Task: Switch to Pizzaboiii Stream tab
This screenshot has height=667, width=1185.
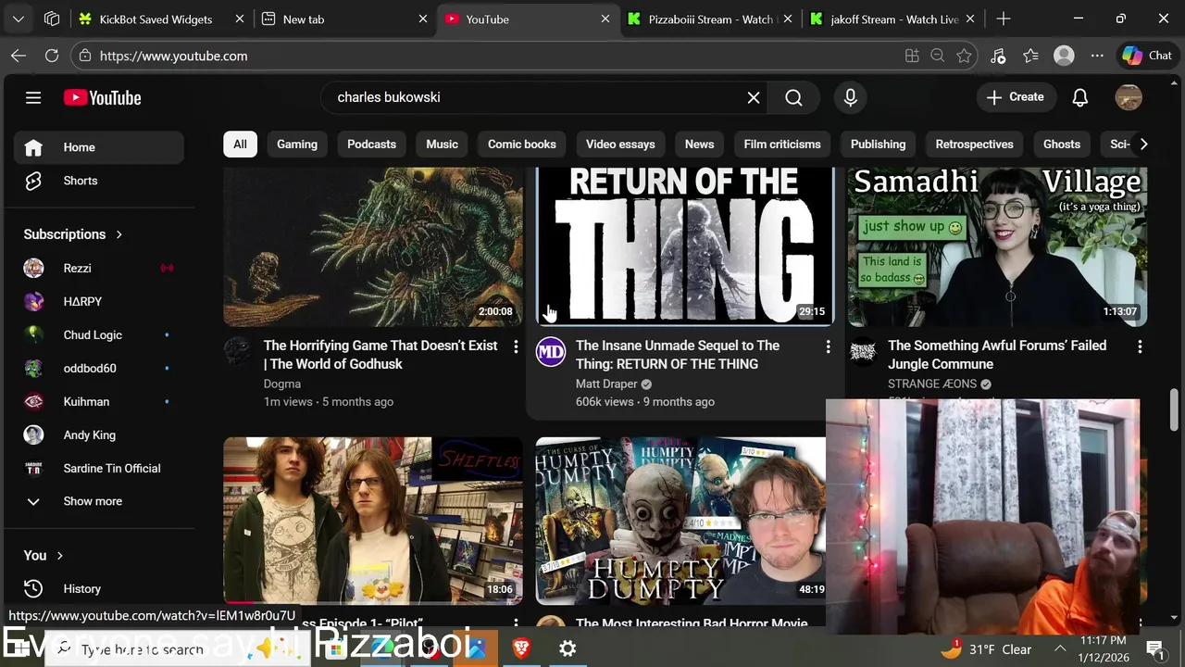Action: coord(710,19)
